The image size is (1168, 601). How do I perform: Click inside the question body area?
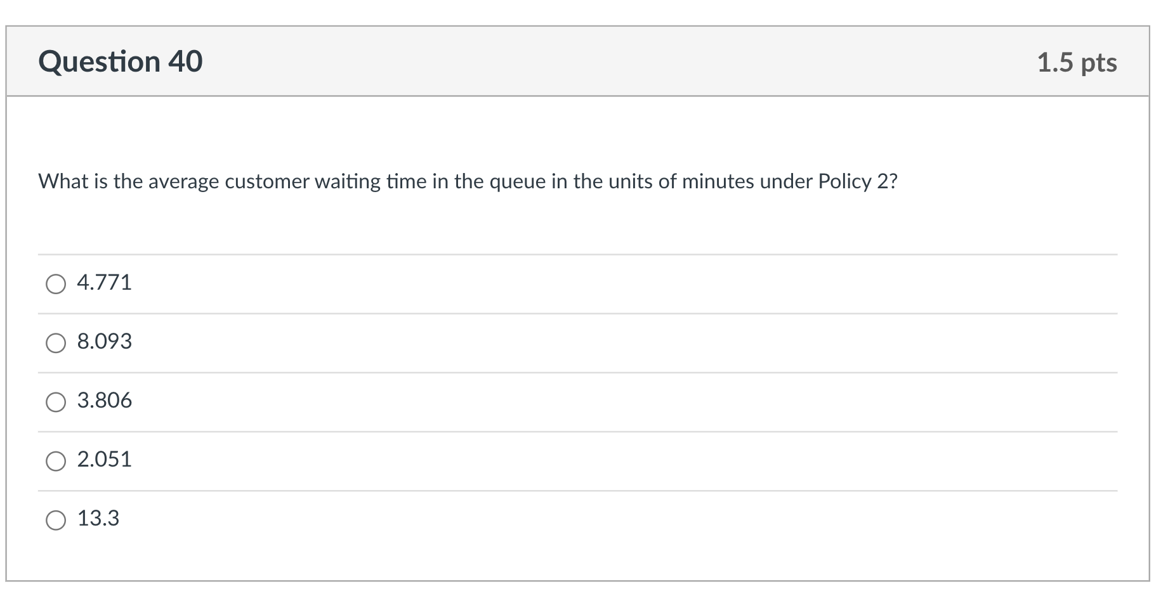pos(571,222)
